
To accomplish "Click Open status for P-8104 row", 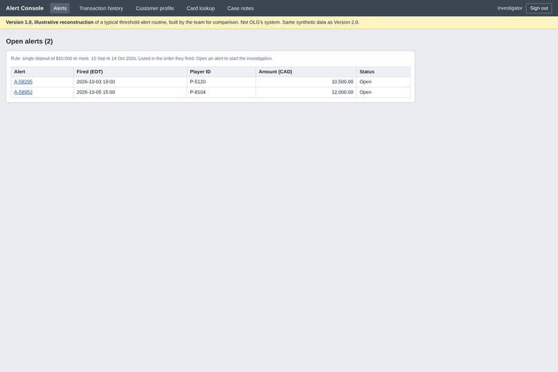I will coord(366,92).
